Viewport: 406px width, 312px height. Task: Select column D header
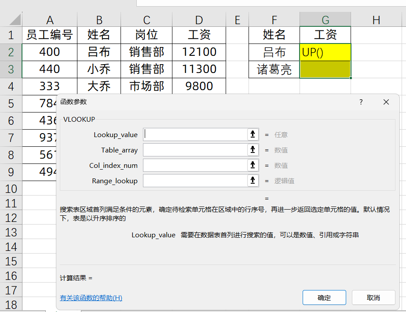coord(199,20)
